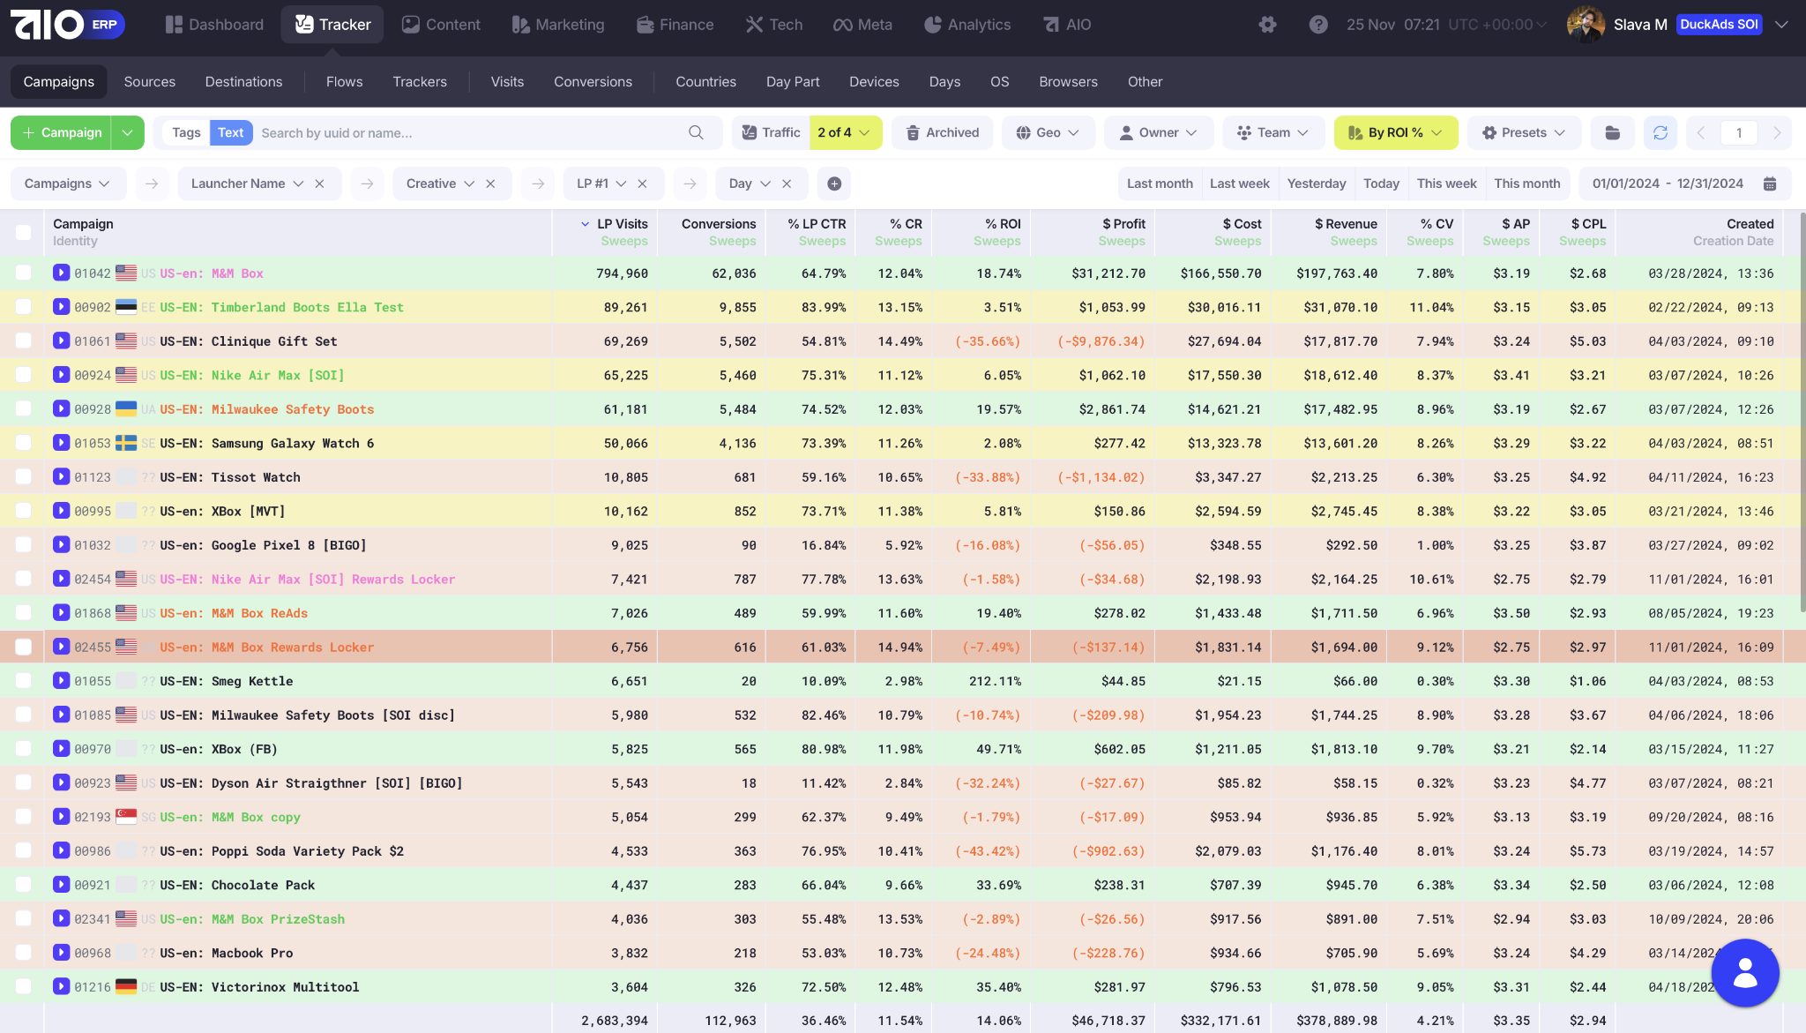Open the floating user chat button
This screenshot has height=1033, width=1806.
point(1744,972)
